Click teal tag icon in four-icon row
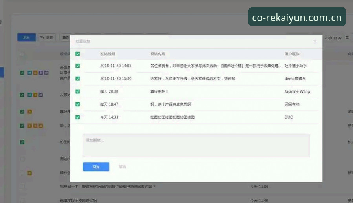This screenshot has height=203, width=353. tap(30, 73)
